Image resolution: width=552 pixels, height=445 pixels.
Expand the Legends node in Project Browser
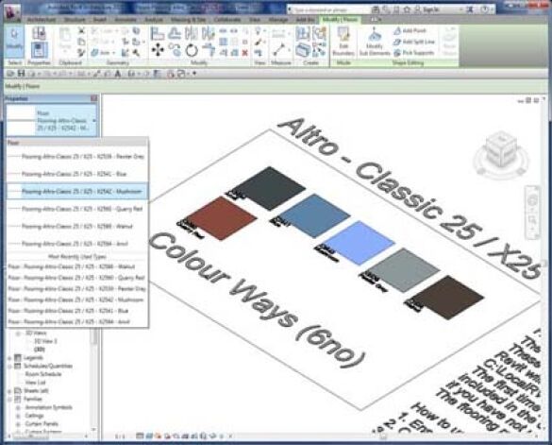(x=9, y=357)
